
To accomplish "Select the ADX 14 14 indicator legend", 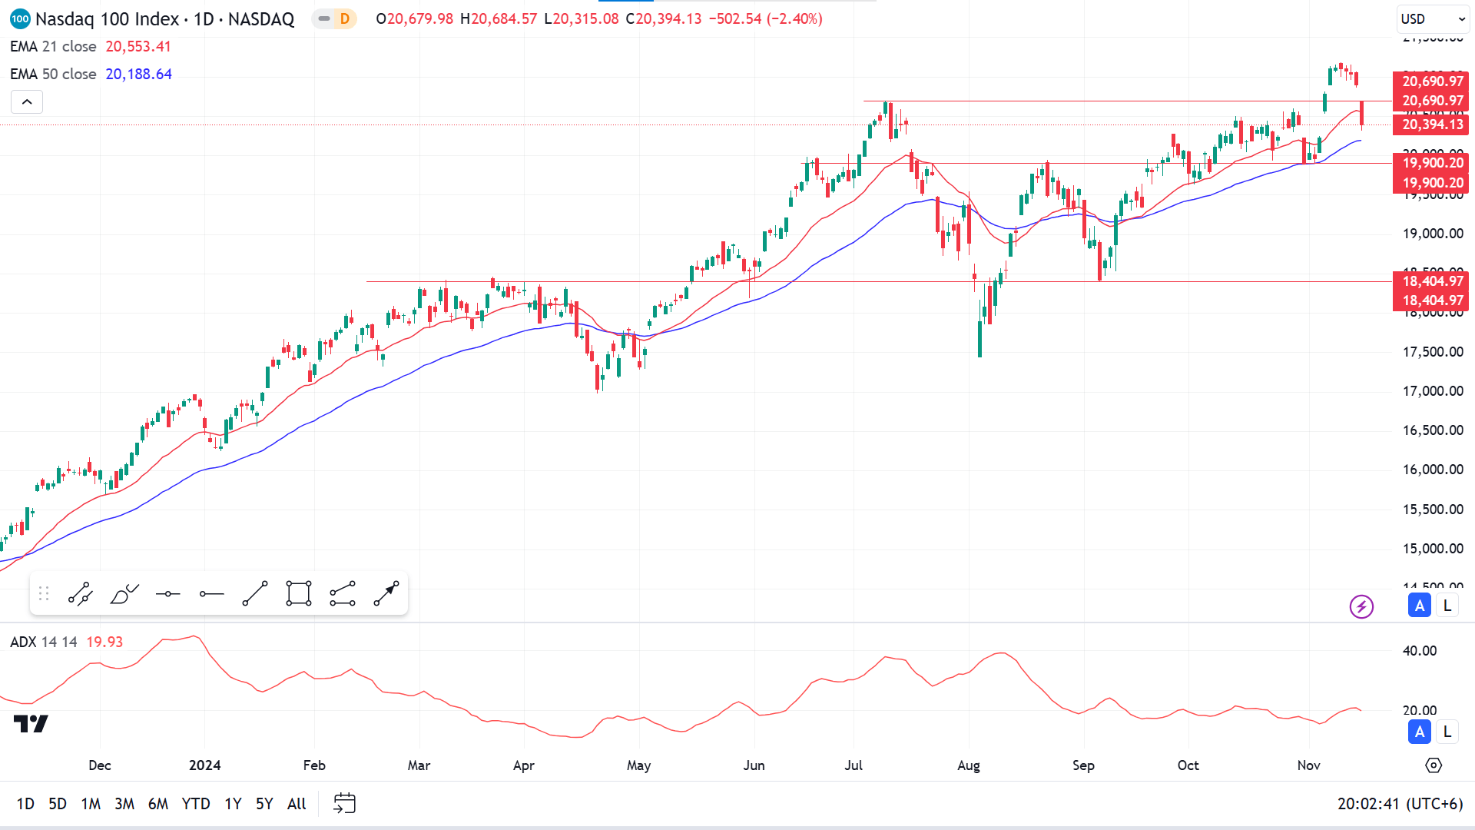I will (43, 642).
